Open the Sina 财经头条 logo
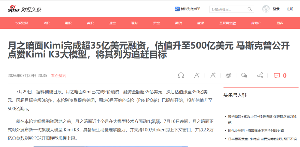The width and height of the screenshot is (300, 147). click(x=24, y=9)
